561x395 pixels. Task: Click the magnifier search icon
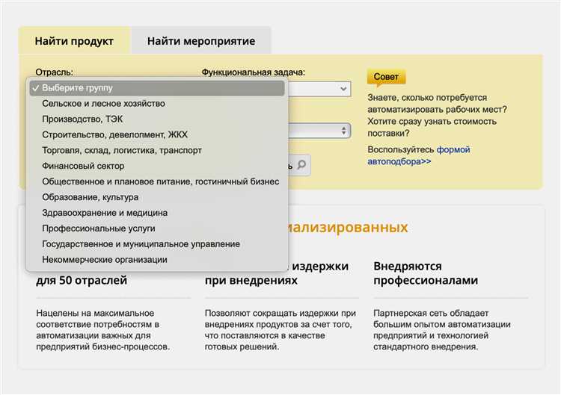point(302,165)
